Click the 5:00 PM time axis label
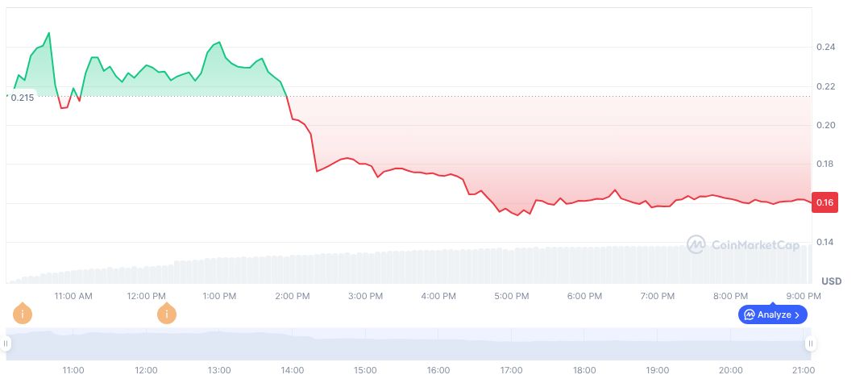Viewport: 864px width, 379px height. (511, 296)
